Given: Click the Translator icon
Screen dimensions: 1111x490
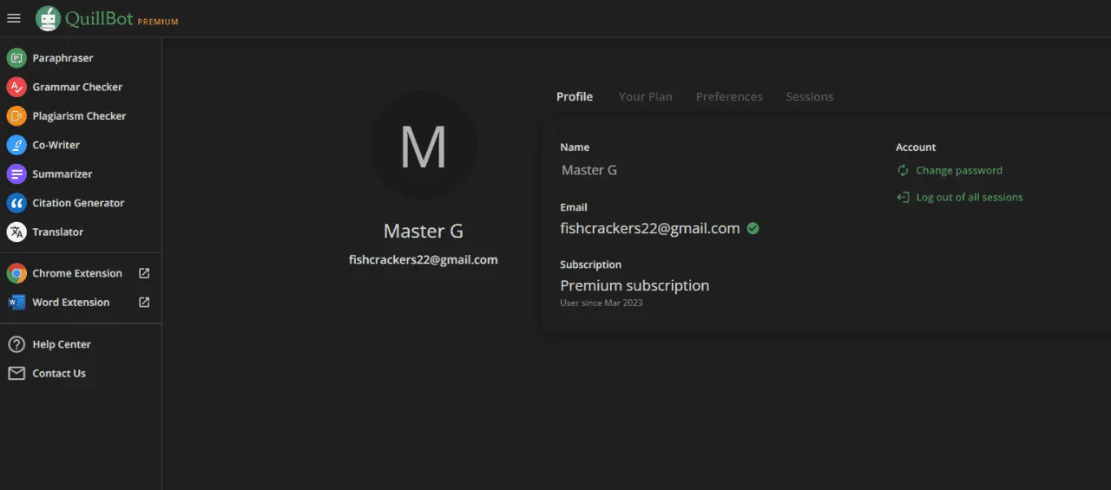Looking at the screenshot, I should click(x=16, y=232).
